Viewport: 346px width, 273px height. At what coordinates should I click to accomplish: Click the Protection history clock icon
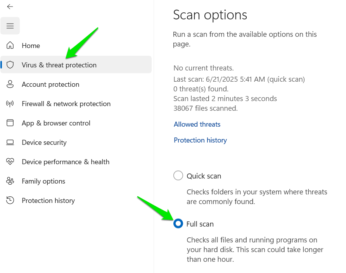(x=10, y=201)
